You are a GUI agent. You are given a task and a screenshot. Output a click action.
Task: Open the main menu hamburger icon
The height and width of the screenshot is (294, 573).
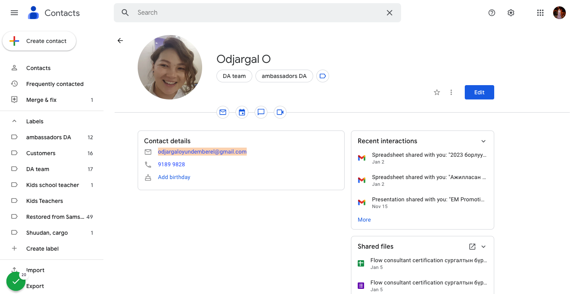pyautogui.click(x=14, y=13)
